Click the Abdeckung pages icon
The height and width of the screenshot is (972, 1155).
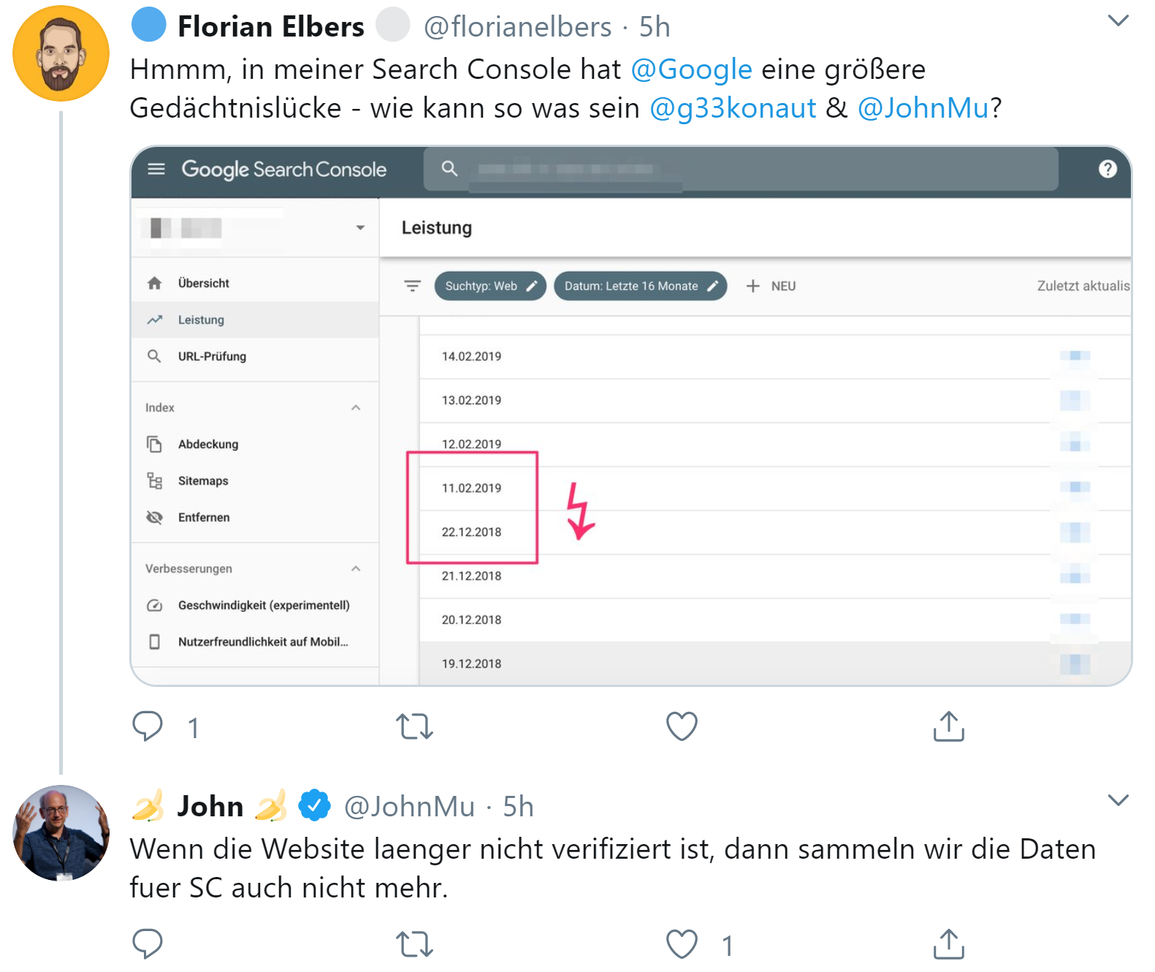[154, 444]
